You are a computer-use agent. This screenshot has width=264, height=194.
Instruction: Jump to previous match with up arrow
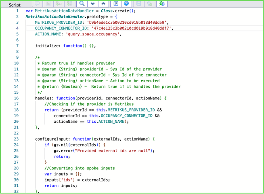(103, 4)
